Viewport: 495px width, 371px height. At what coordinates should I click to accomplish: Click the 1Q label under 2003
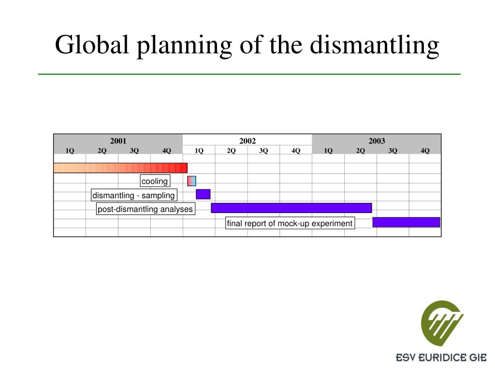(x=328, y=151)
